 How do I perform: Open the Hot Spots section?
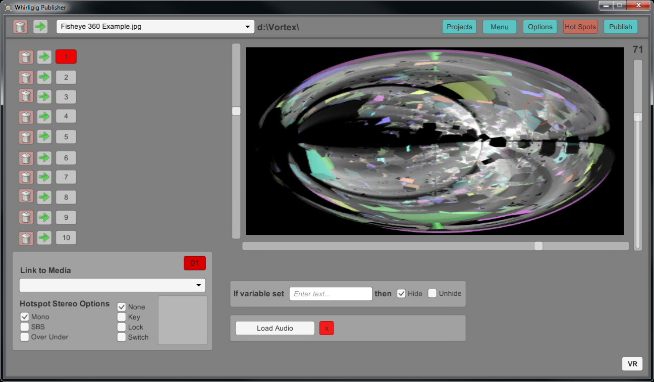580,27
